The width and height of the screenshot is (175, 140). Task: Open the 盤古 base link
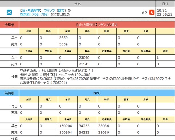click(61, 11)
